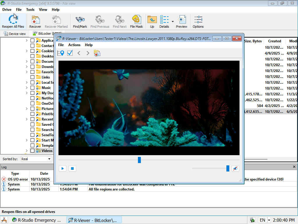The height and width of the screenshot is (224, 298).
Task: Toggle the mute speaker icon in R-Viewer
Action: coord(235,168)
